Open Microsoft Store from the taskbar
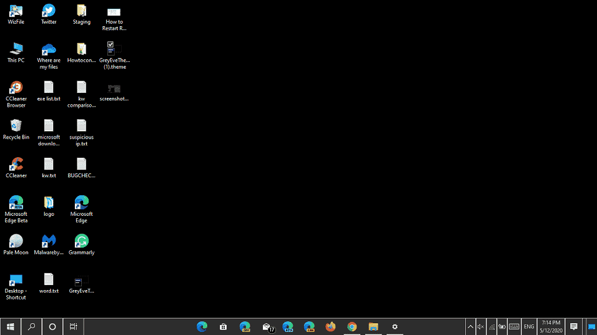597x335 pixels. [x=223, y=327]
